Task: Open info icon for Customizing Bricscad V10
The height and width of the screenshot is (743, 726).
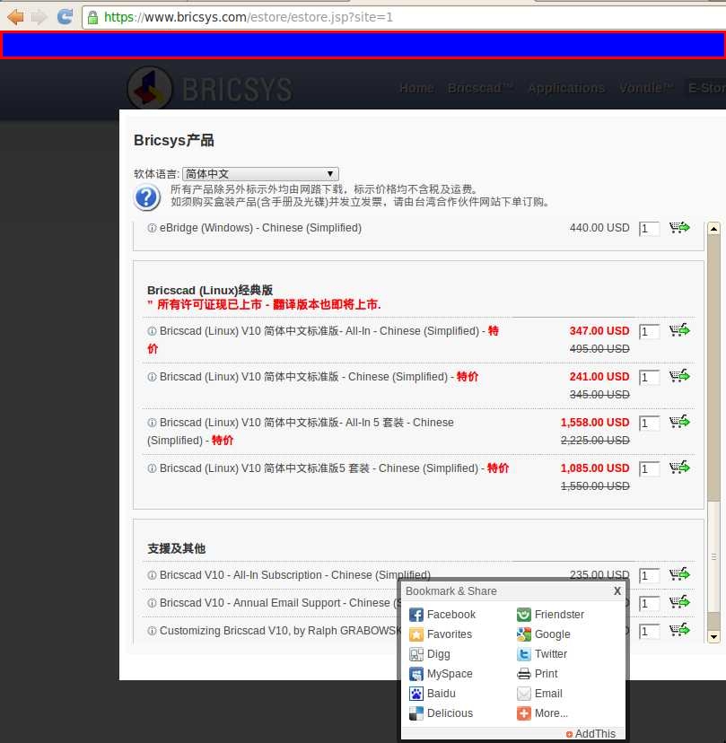Action: [x=152, y=631]
